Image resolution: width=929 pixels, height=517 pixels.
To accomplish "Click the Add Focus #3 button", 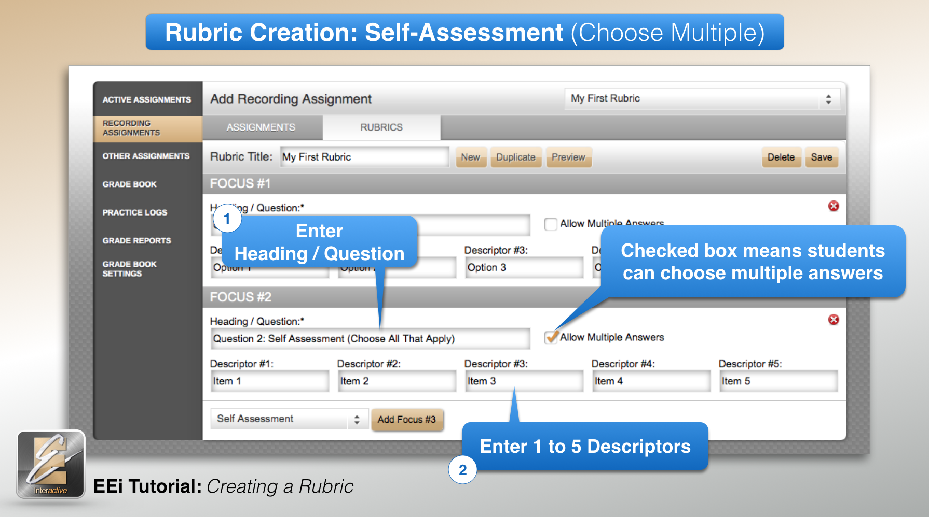I will 407,420.
